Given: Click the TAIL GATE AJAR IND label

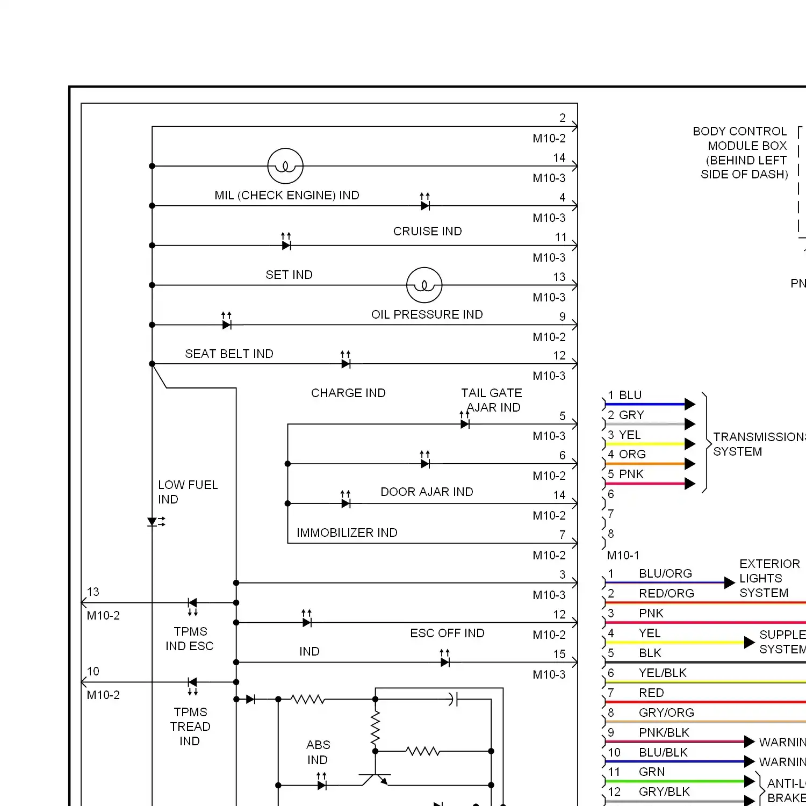Looking at the screenshot, I should pyautogui.click(x=492, y=400).
